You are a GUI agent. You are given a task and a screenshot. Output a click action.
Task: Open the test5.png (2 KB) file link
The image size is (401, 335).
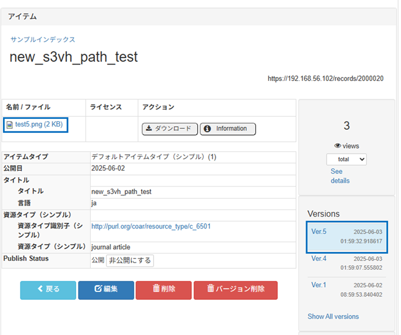[40, 125]
